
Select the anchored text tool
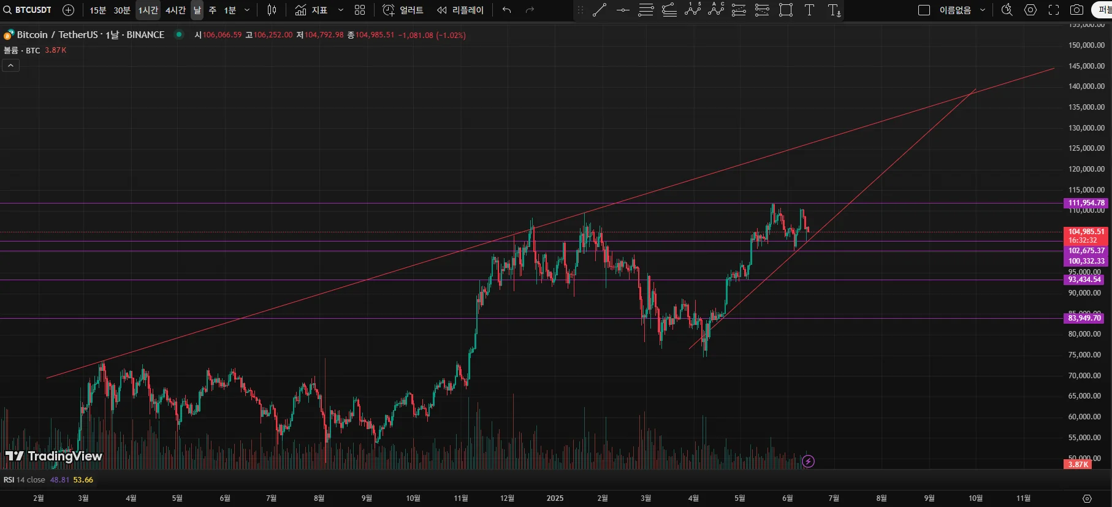834,10
